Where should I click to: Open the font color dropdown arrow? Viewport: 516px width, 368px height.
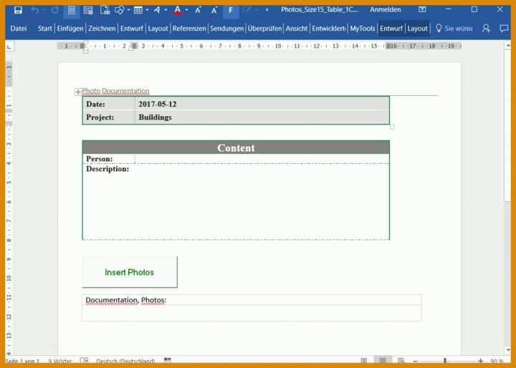186,10
